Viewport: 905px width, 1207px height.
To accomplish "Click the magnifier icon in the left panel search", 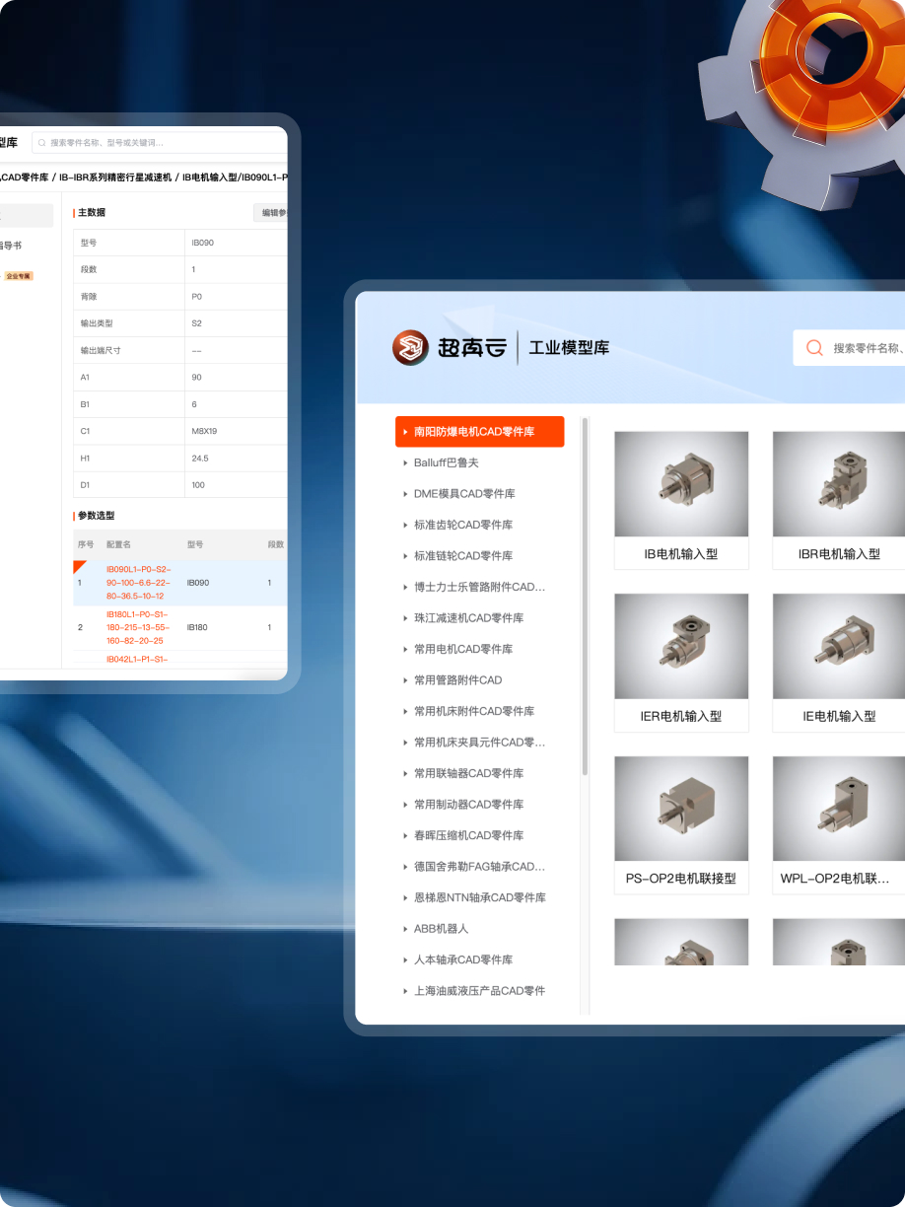I will pos(41,143).
